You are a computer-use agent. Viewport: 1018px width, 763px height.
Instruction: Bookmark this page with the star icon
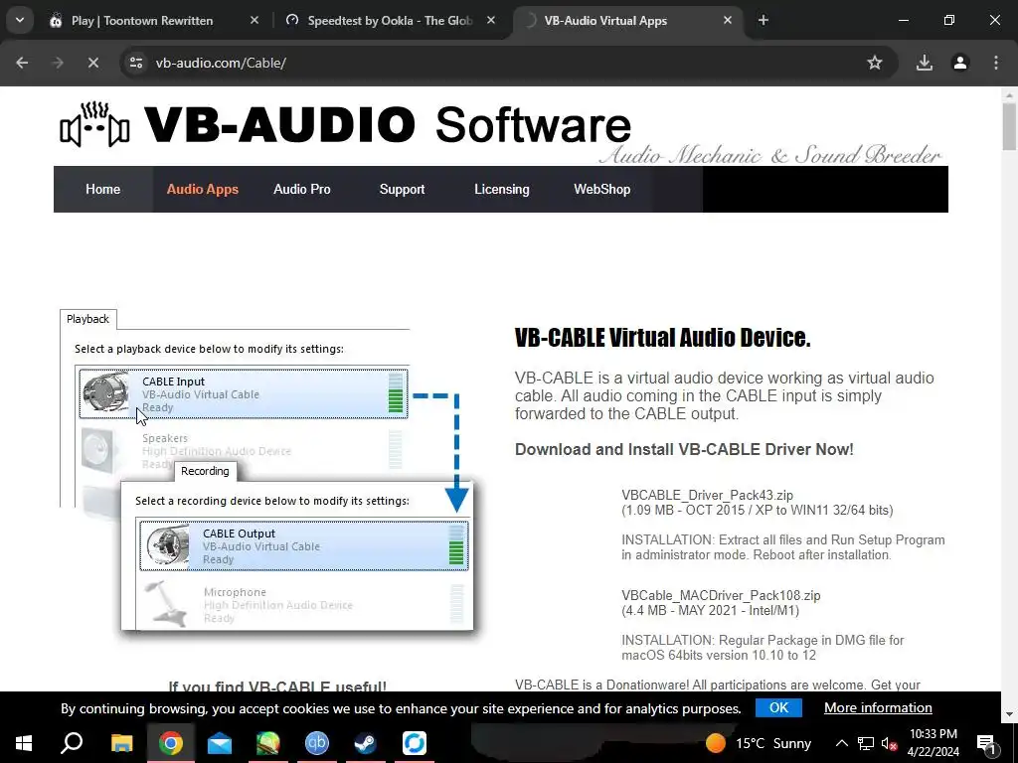click(x=875, y=63)
